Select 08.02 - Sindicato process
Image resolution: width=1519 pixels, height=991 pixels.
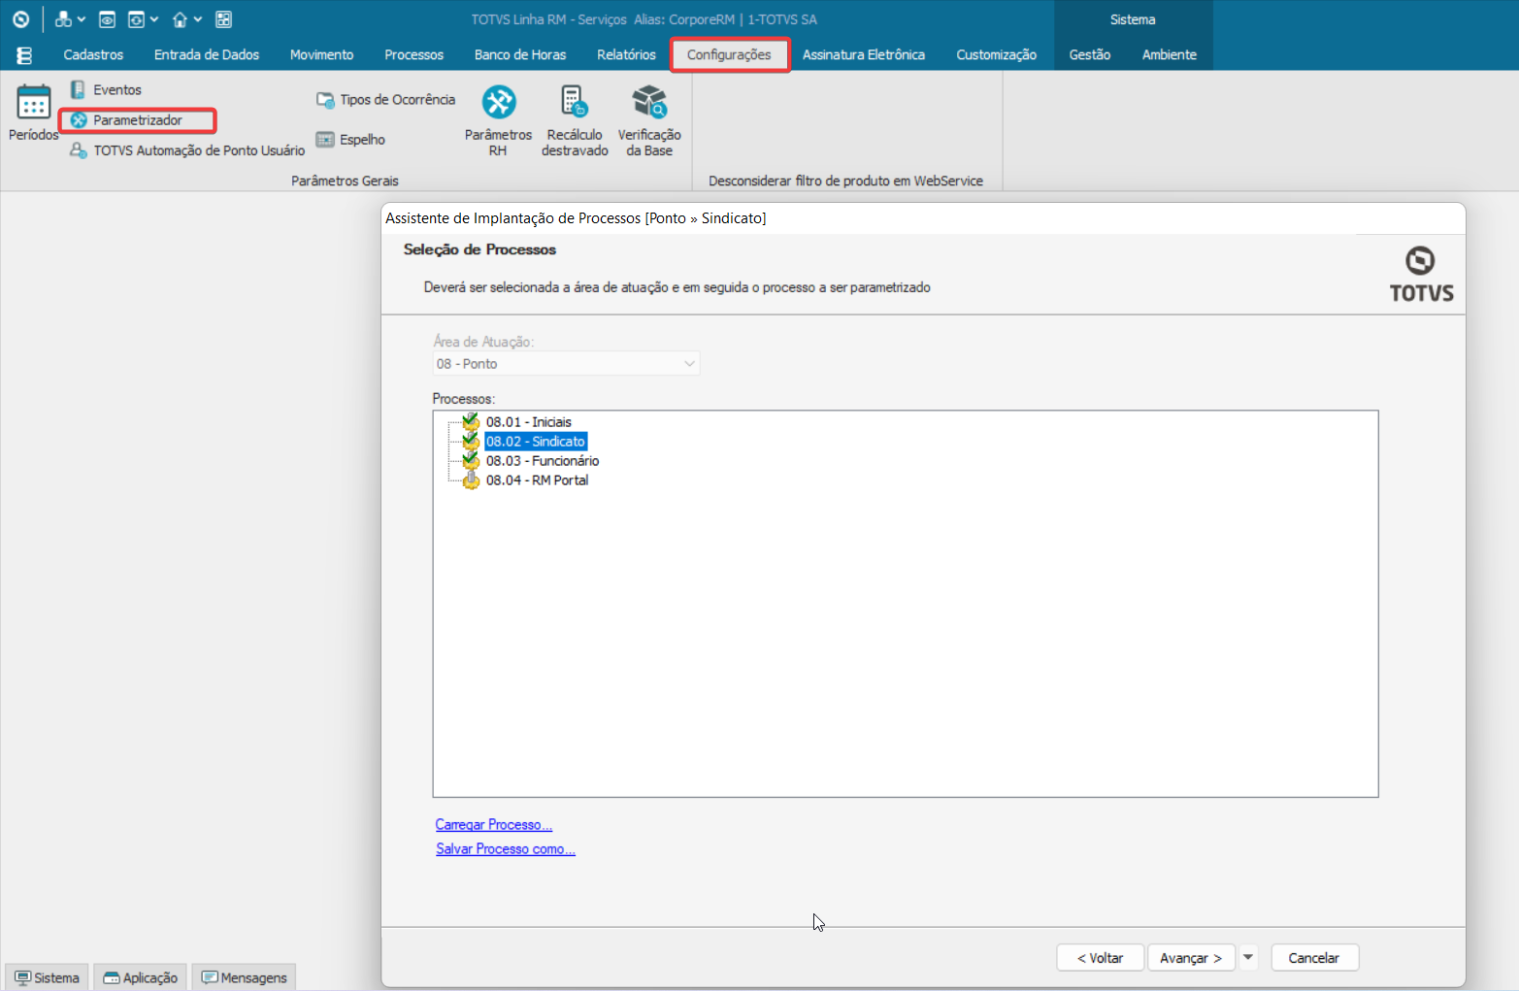(x=536, y=442)
